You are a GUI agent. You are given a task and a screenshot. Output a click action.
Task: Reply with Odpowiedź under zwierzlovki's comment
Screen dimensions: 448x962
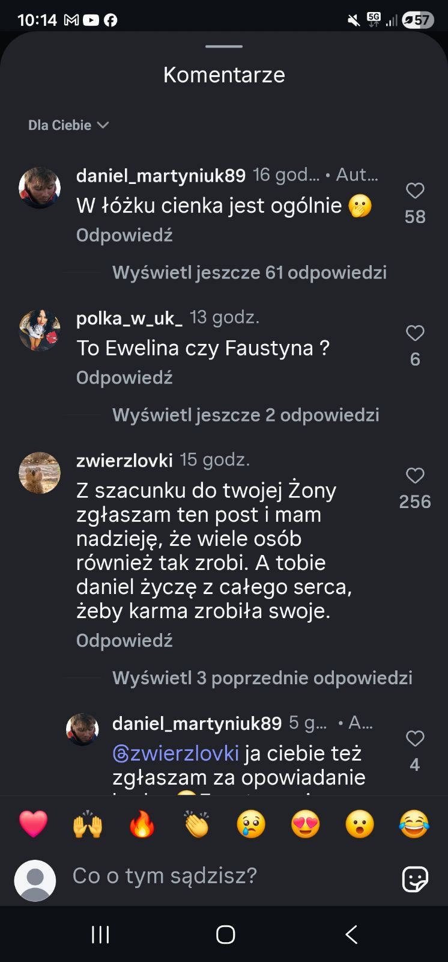[x=124, y=640]
